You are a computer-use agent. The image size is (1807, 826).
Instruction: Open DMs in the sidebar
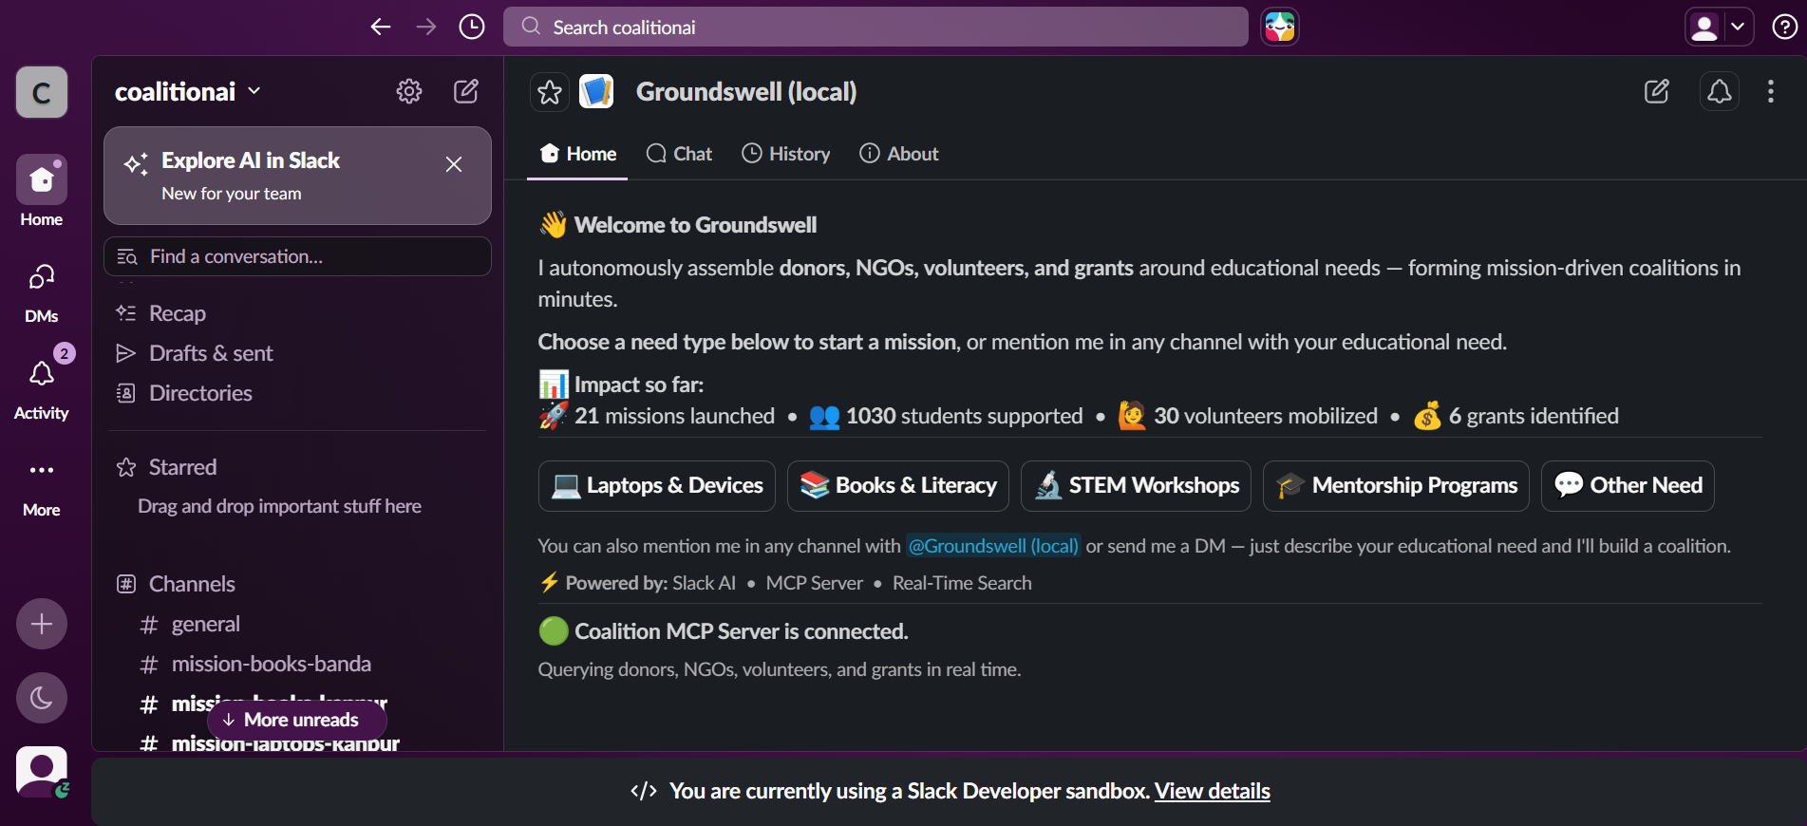42,292
